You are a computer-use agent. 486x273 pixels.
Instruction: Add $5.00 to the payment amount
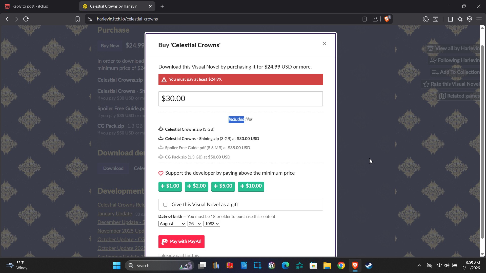coord(223,186)
